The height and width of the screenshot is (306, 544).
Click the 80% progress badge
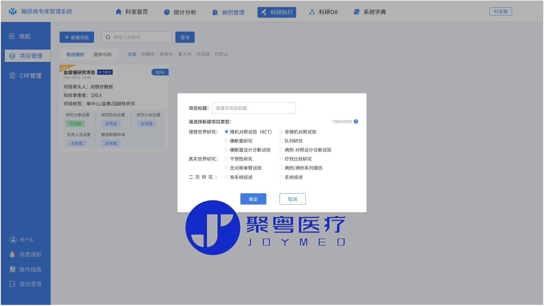tap(160, 72)
